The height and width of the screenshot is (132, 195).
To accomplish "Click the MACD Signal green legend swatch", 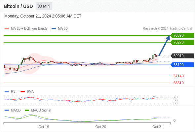I will [27, 110].
